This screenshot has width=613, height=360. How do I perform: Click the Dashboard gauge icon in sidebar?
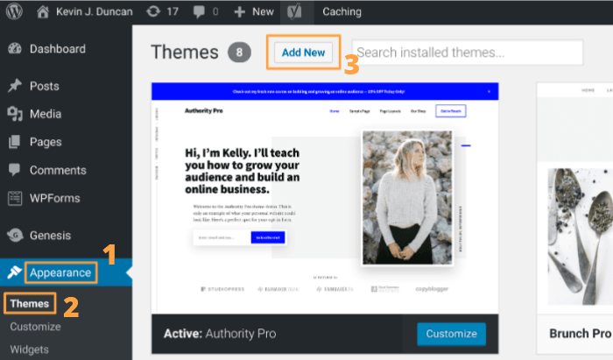click(15, 49)
